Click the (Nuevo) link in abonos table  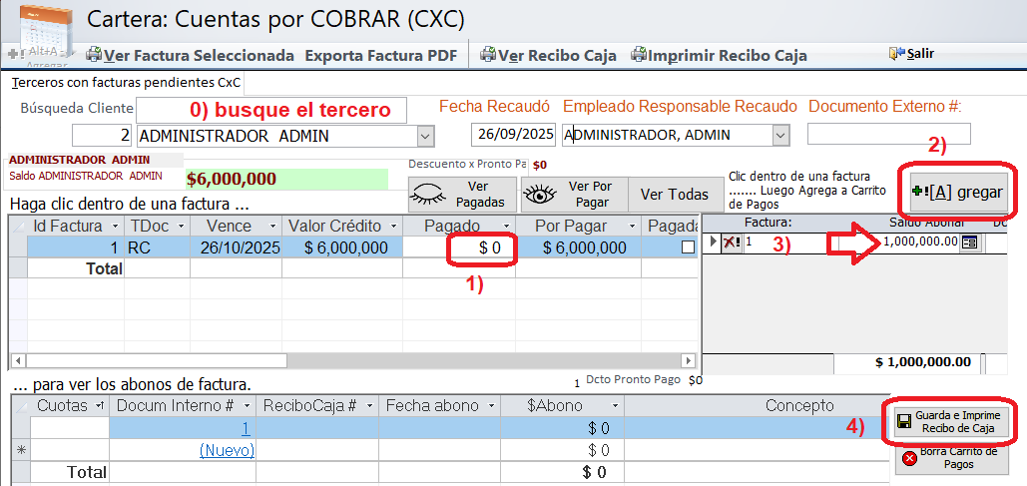pos(227,450)
